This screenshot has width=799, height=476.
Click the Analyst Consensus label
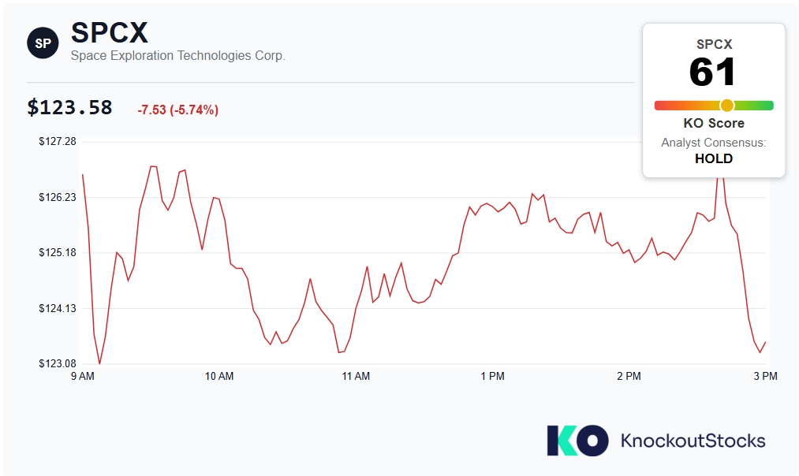[x=713, y=143]
